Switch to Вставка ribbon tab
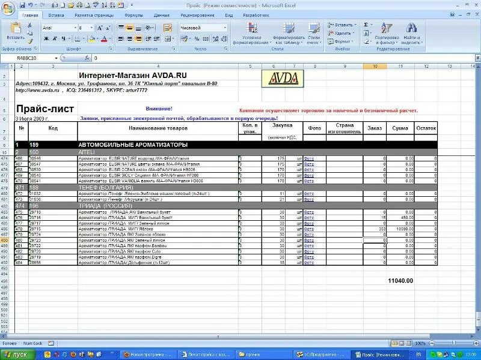 tap(56, 15)
